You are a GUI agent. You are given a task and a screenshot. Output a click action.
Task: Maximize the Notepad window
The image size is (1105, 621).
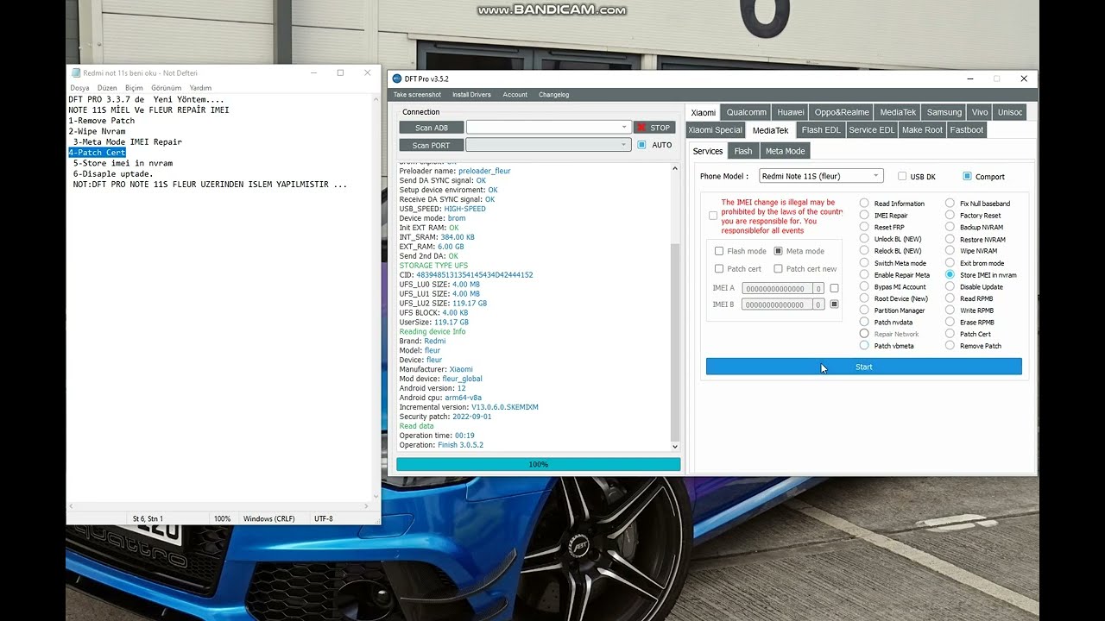coord(340,72)
